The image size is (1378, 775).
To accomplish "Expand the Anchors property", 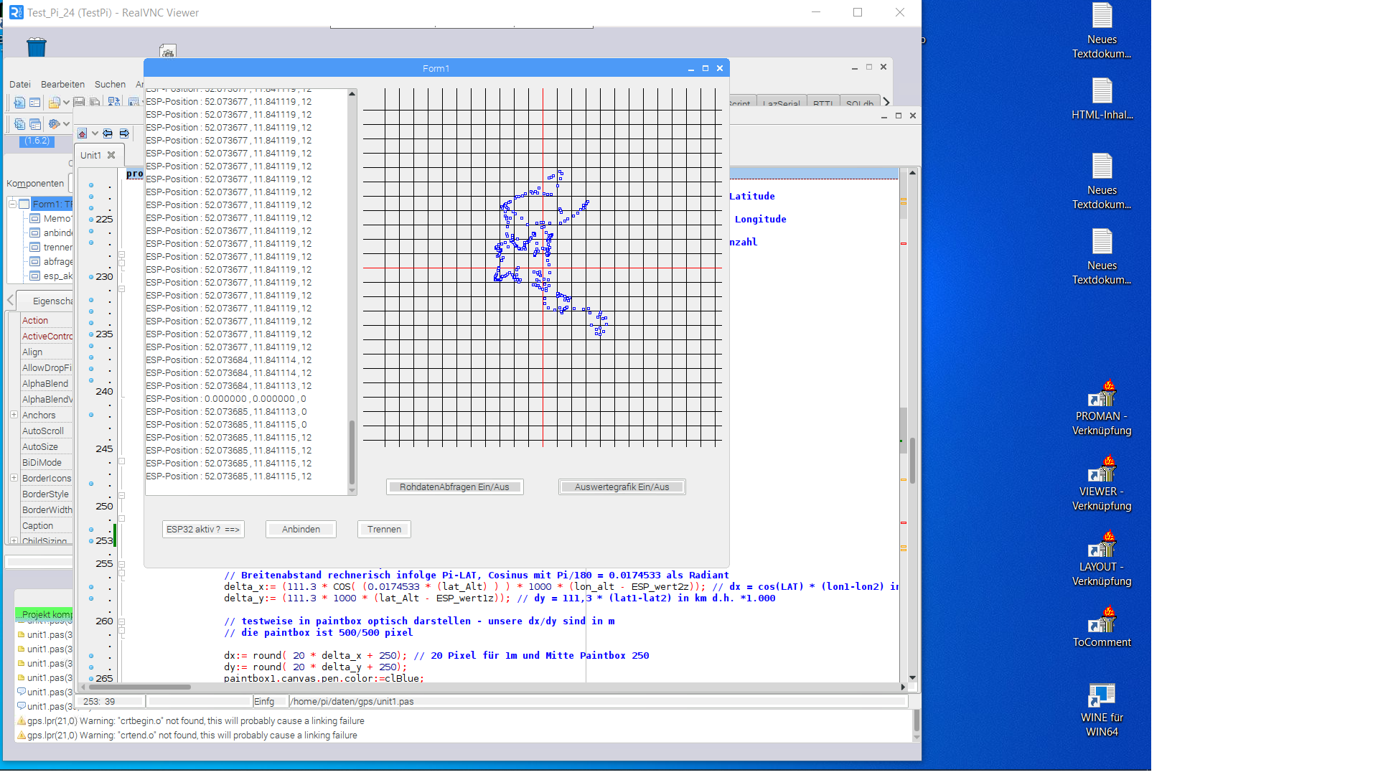I will pos(14,415).
